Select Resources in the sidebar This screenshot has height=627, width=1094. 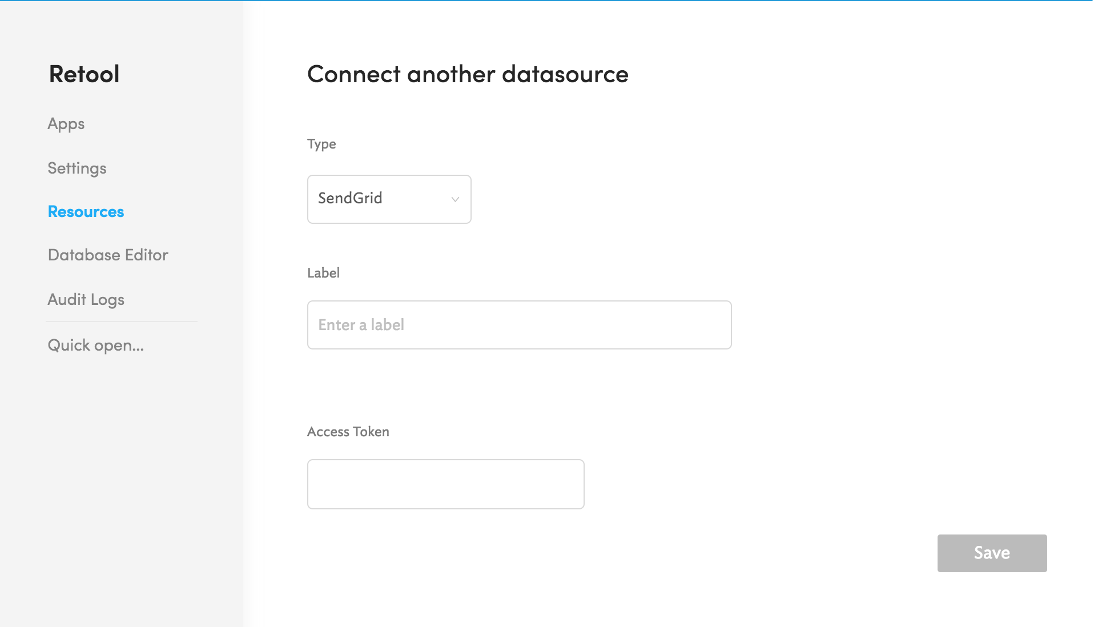click(86, 212)
